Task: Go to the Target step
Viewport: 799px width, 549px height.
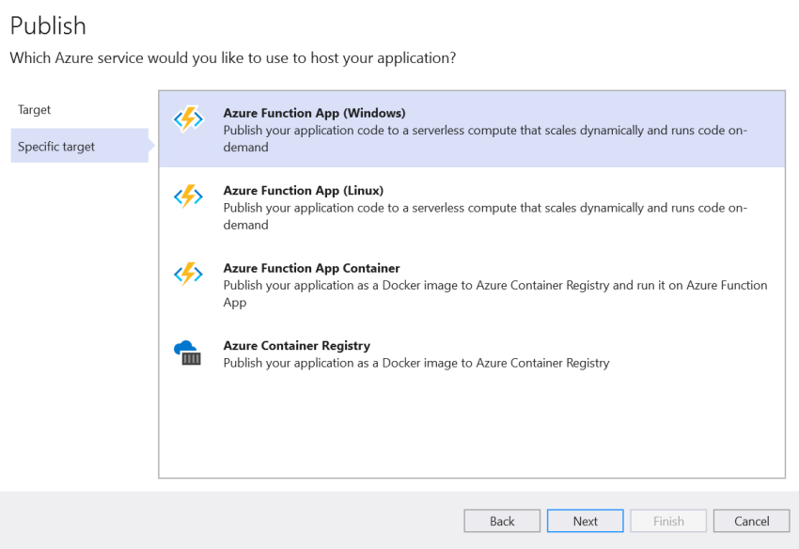Action: pyautogui.click(x=35, y=110)
